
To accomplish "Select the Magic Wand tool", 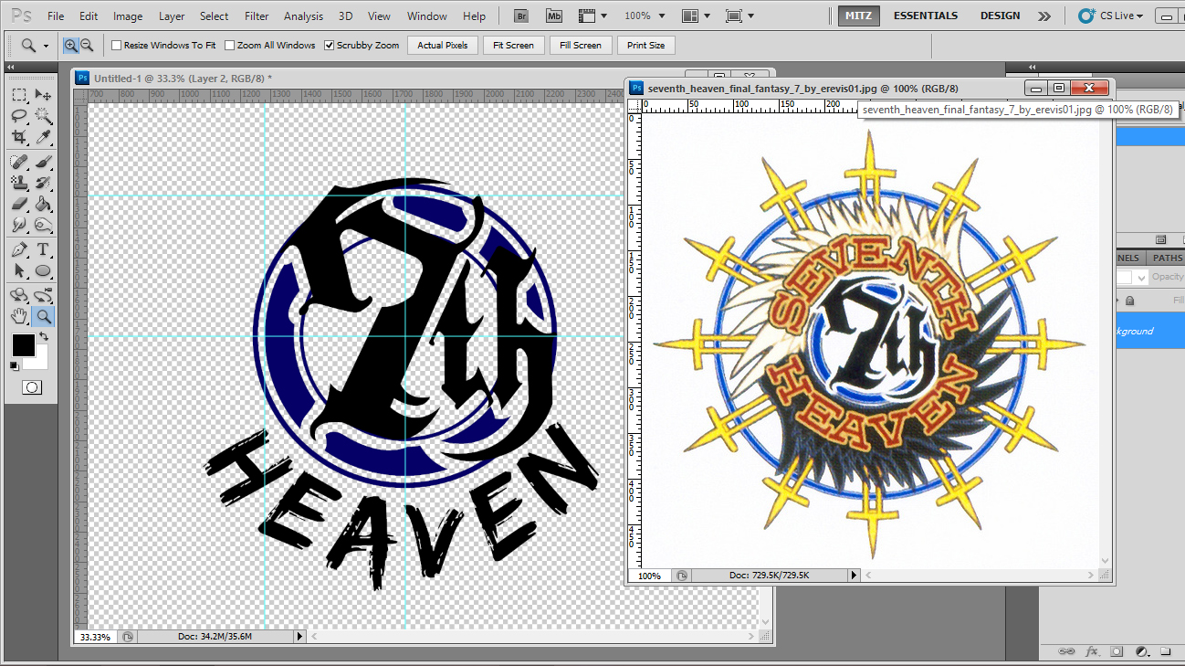I will pos(43,116).
